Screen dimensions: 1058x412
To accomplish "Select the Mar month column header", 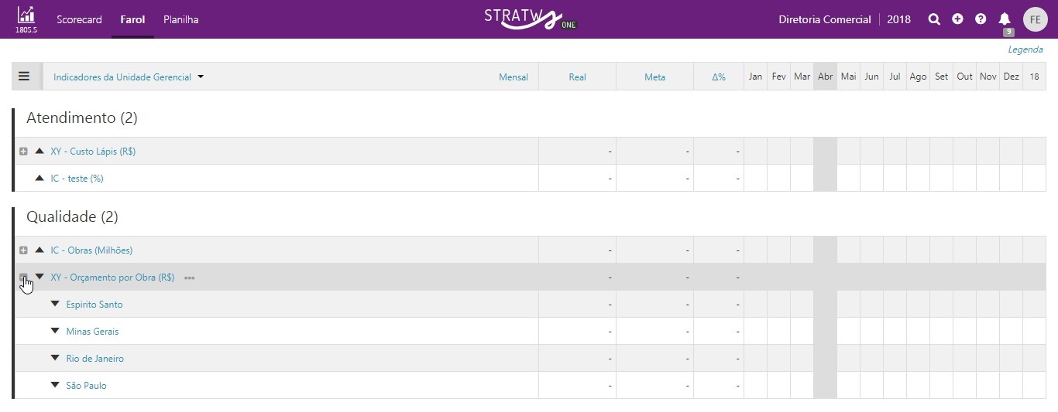I will 802,77.
